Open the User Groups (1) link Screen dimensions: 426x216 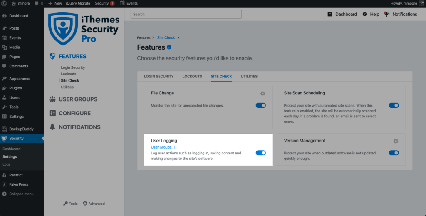click(163, 147)
